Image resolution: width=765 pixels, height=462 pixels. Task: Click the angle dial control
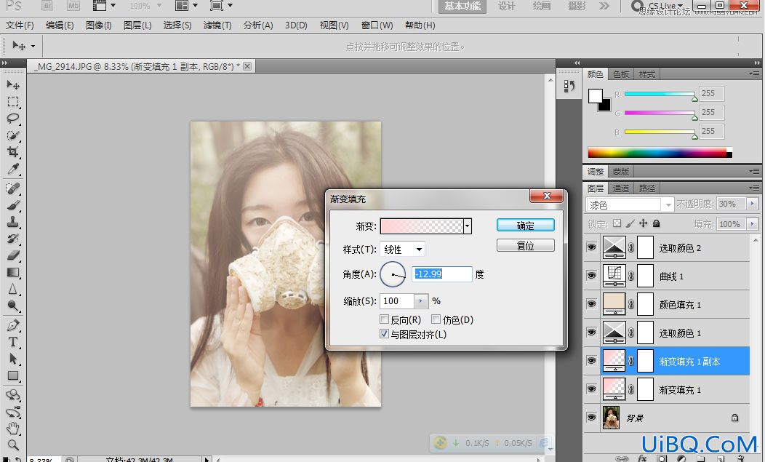click(x=393, y=274)
